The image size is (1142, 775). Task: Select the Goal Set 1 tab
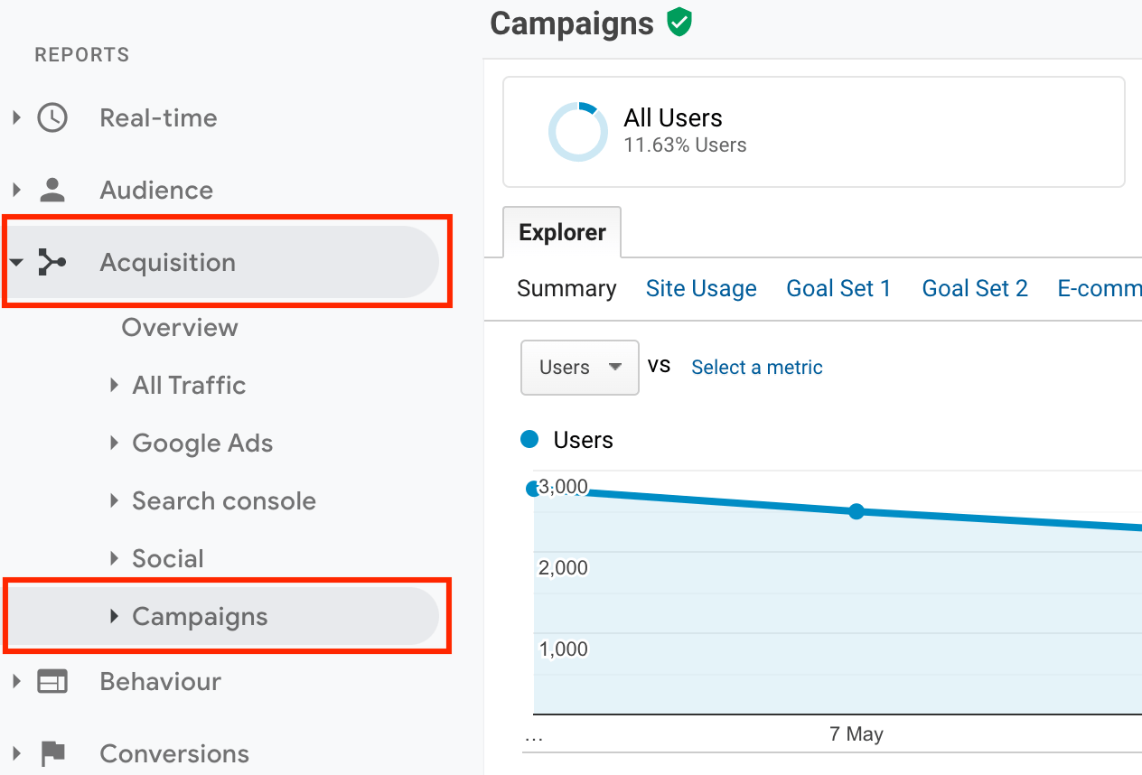tap(838, 288)
